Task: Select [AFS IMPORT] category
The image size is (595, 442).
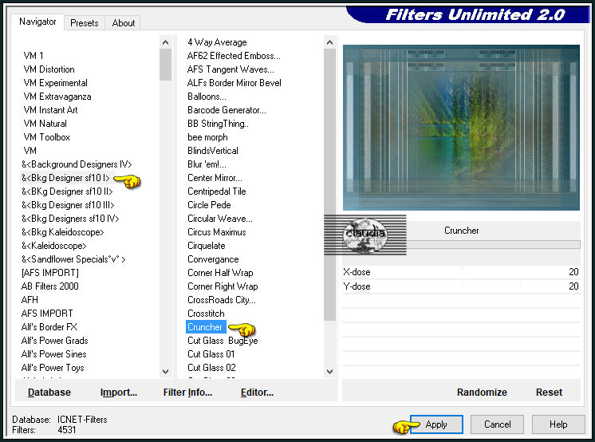Action: 50,273
